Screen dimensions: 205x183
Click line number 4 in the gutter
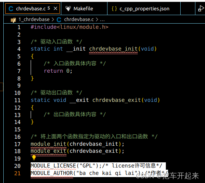(x=19, y=49)
